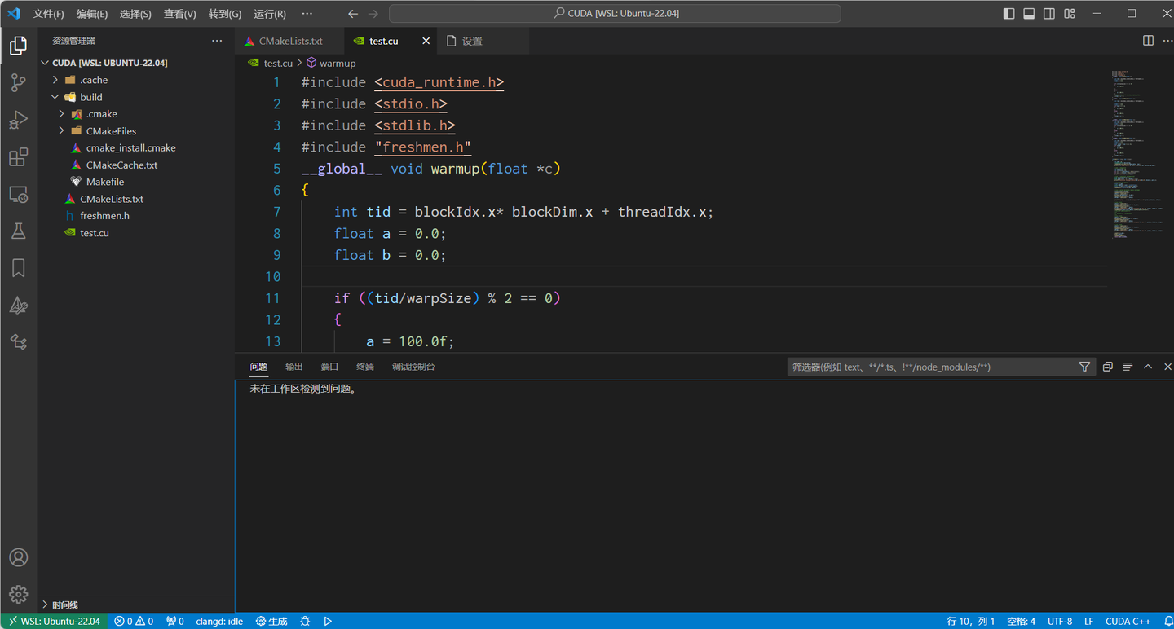Open the Run and Debug view
The image size is (1174, 629).
click(x=18, y=121)
